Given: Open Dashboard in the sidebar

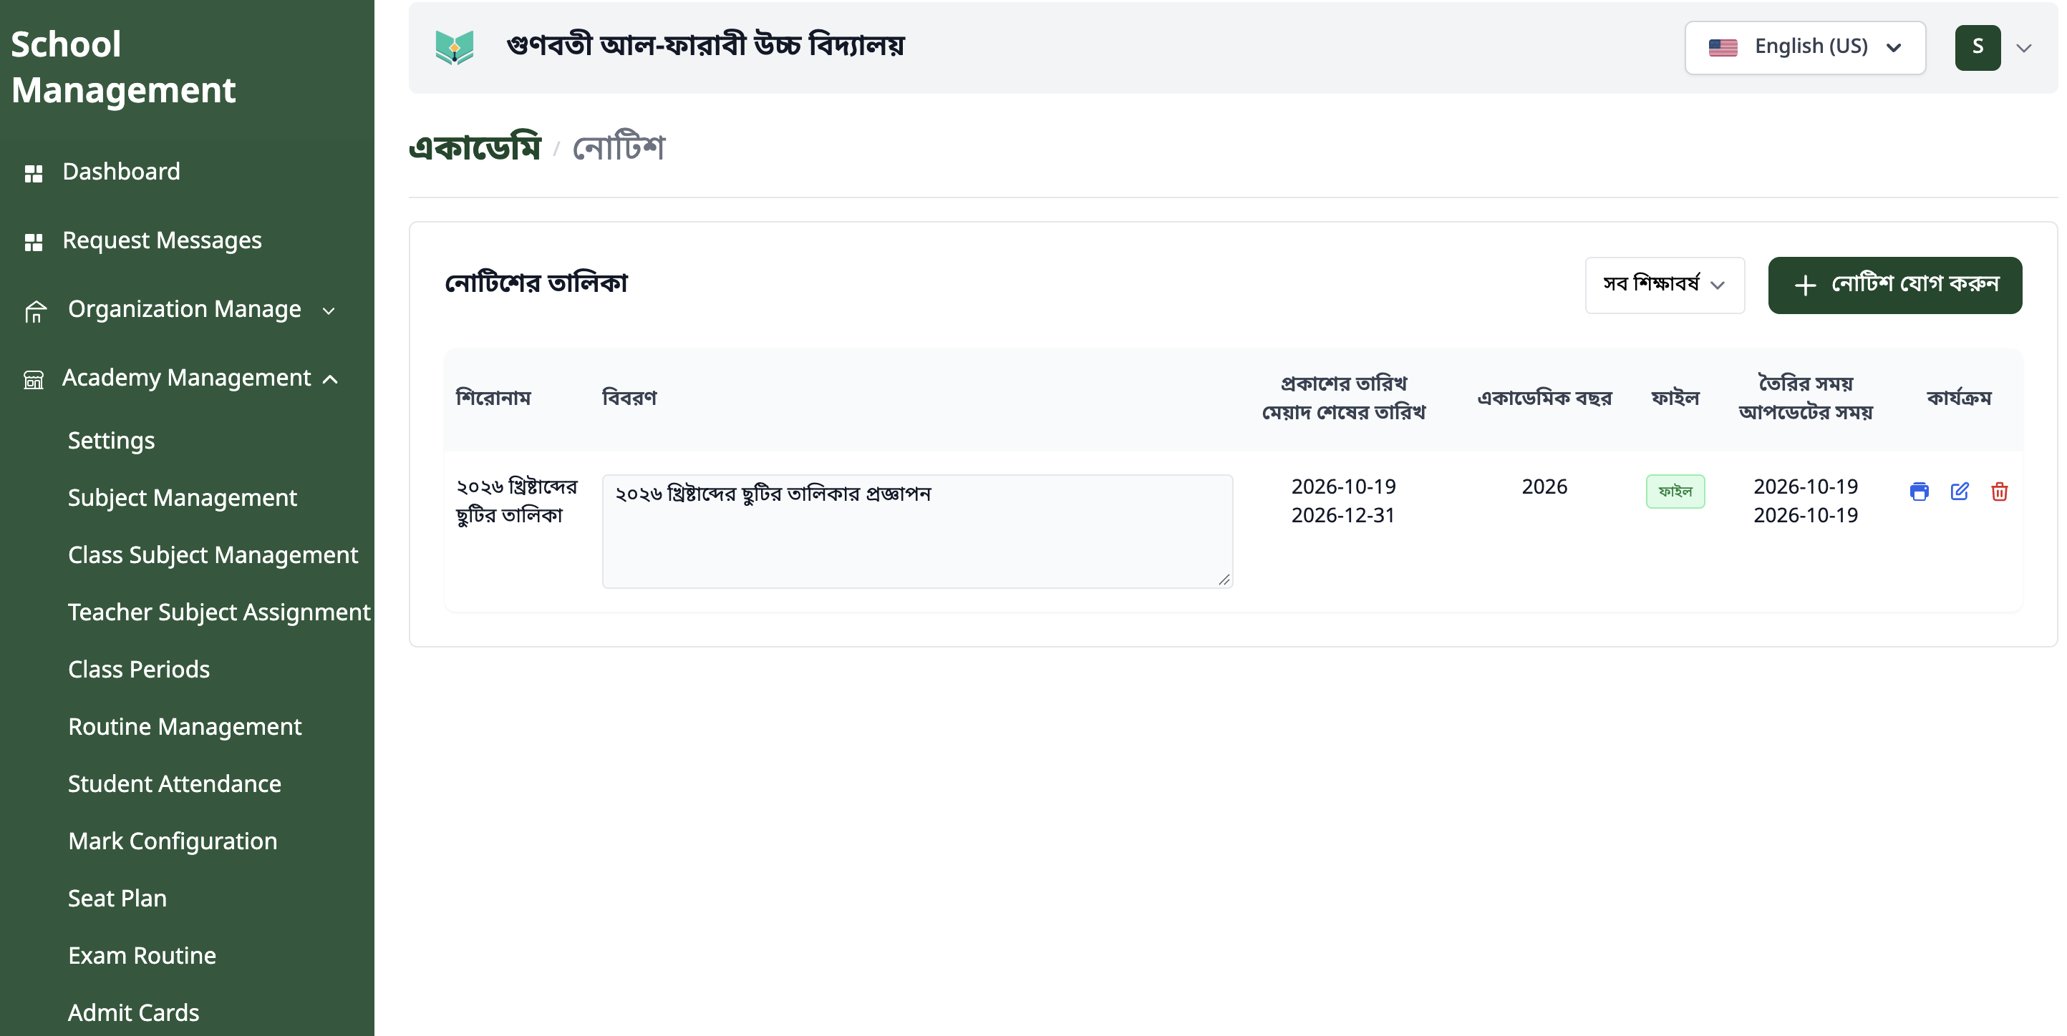Looking at the screenshot, I should (121, 172).
